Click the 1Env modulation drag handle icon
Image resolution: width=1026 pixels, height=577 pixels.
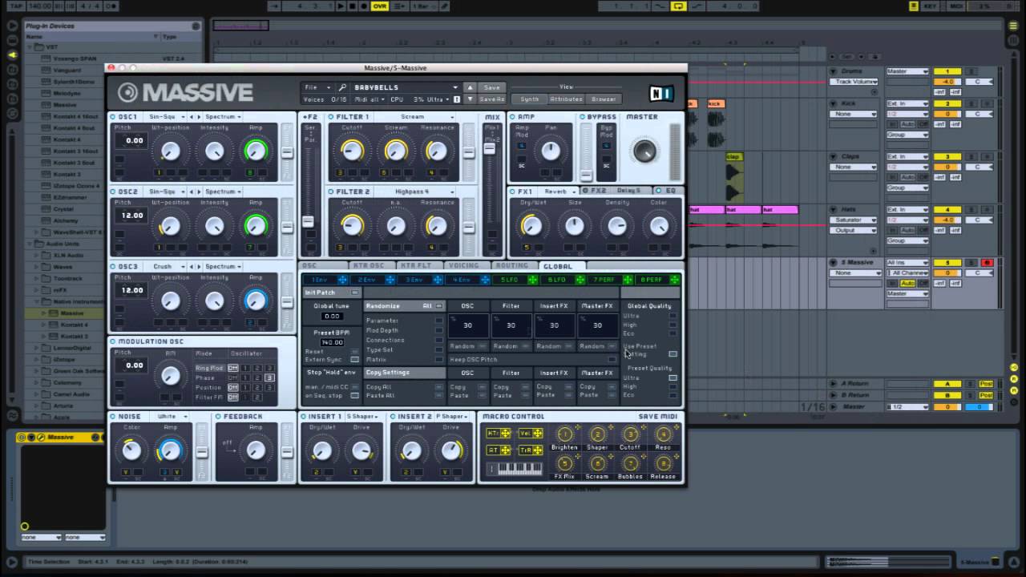pos(342,280)
